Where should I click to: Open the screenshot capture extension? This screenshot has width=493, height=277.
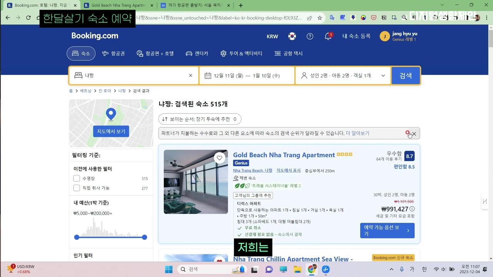(x=394, y=18)
